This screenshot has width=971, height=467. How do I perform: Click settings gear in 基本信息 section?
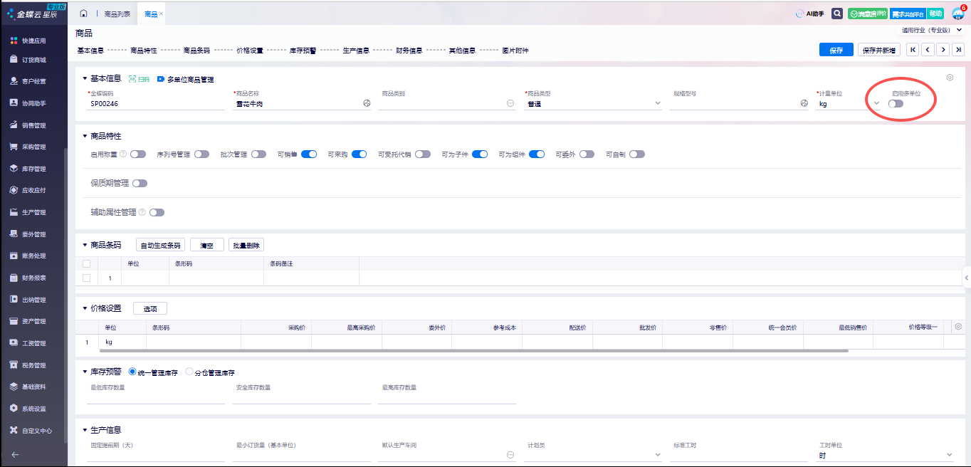[x=950, y=78]
